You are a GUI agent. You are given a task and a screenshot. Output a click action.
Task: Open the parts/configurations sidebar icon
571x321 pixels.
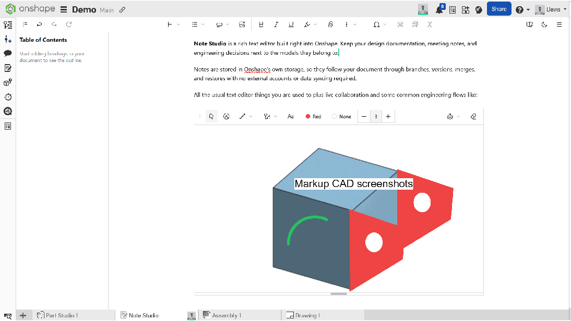coord(8,82)
